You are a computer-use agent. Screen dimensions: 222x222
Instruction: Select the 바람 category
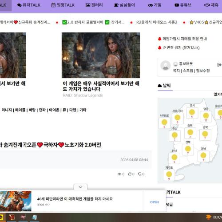coord(32,110)
